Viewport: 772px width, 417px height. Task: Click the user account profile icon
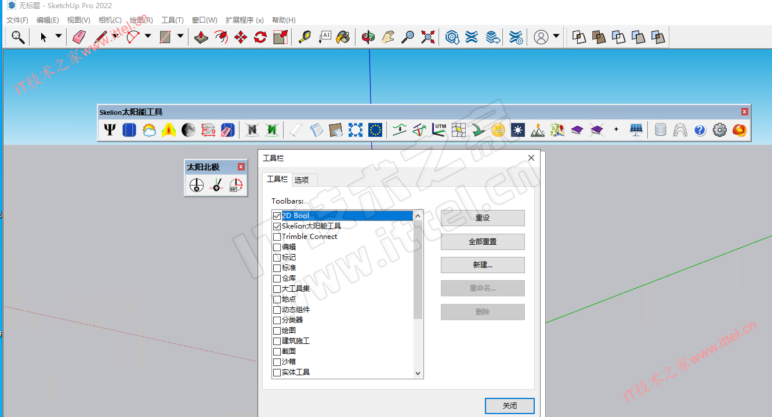pos(541,37)
